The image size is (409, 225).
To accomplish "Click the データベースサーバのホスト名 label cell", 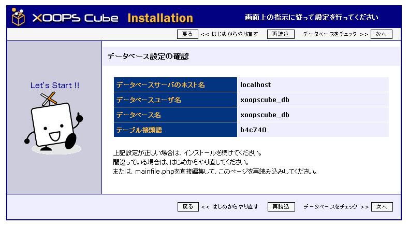I will click(160, 85).
